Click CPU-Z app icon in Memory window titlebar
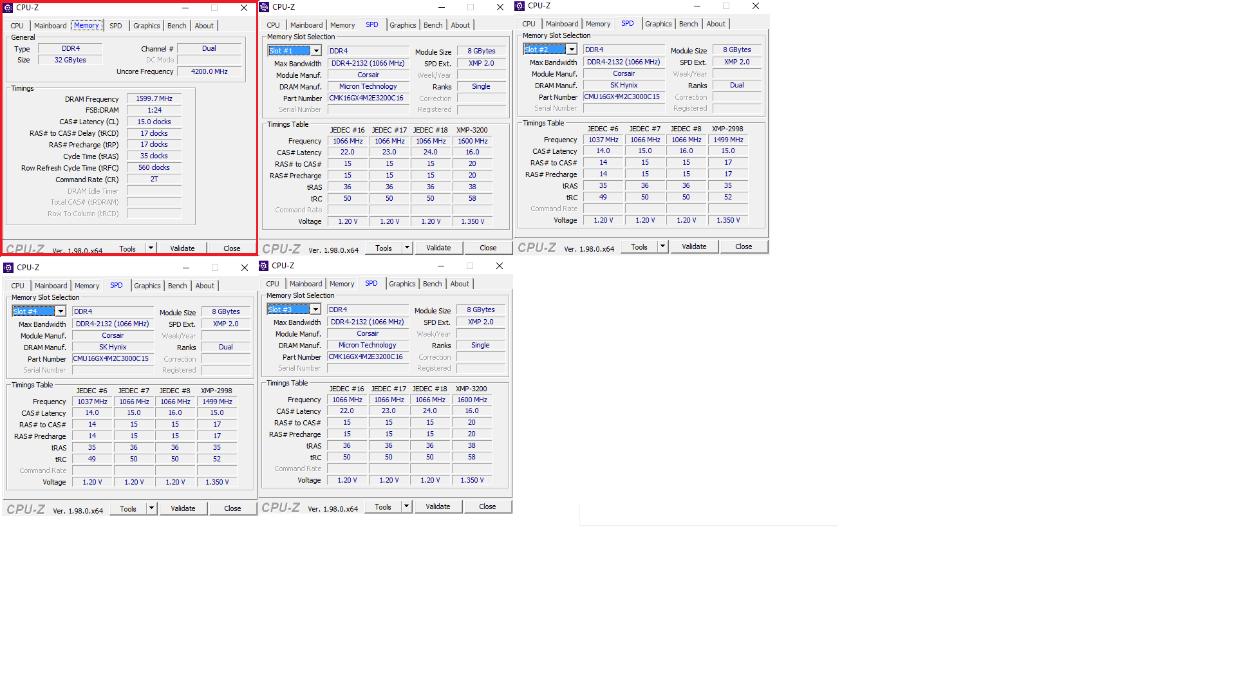The image size is (1236, 695). pyautogui.click(x=8, y=8)
